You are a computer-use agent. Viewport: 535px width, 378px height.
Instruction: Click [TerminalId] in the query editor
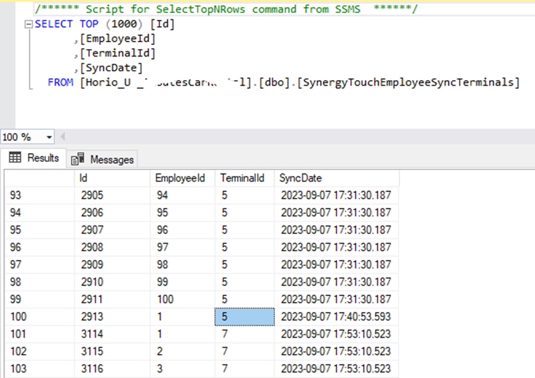point(117,54)
